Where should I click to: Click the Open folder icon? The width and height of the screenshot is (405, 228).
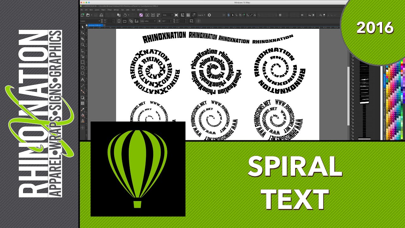click(88, 15)
